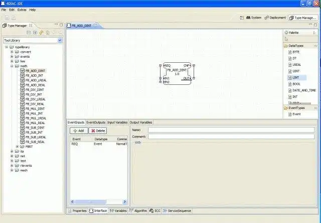Select the REQ event row
The width and height of the screenshot is (321, 223).
(x=99, y=144)
